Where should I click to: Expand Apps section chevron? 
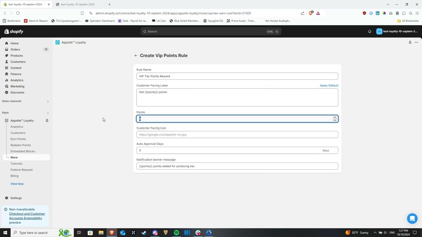48,113
